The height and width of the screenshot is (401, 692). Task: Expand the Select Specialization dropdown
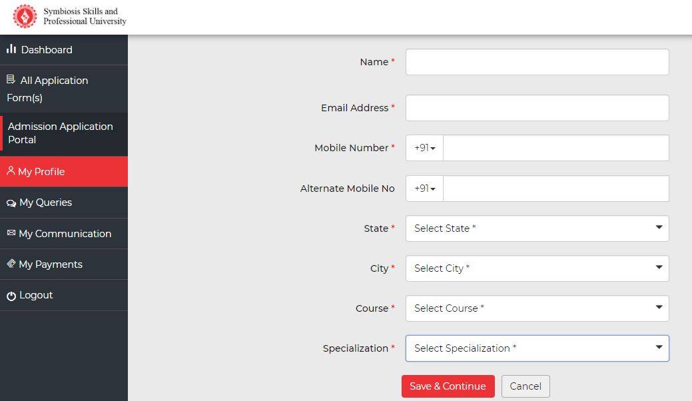coord(537,348)
